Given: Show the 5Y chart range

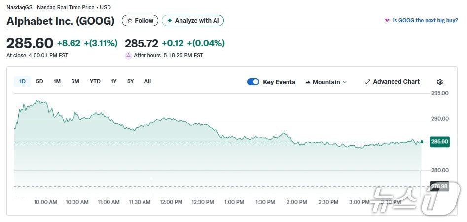Looking at the screenshot, I should (130, 81).
